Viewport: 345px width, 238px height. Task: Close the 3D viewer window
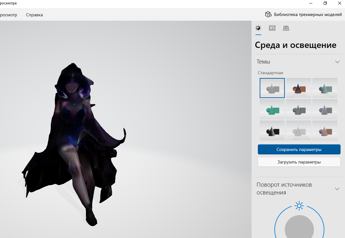[x=339, y=3]
